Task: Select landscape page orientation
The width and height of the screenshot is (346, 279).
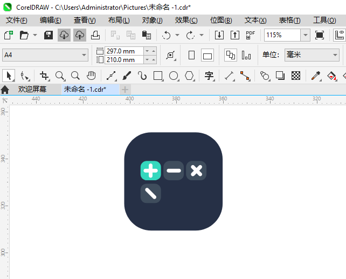Action: pyautogui.click(x=207, y=55)
